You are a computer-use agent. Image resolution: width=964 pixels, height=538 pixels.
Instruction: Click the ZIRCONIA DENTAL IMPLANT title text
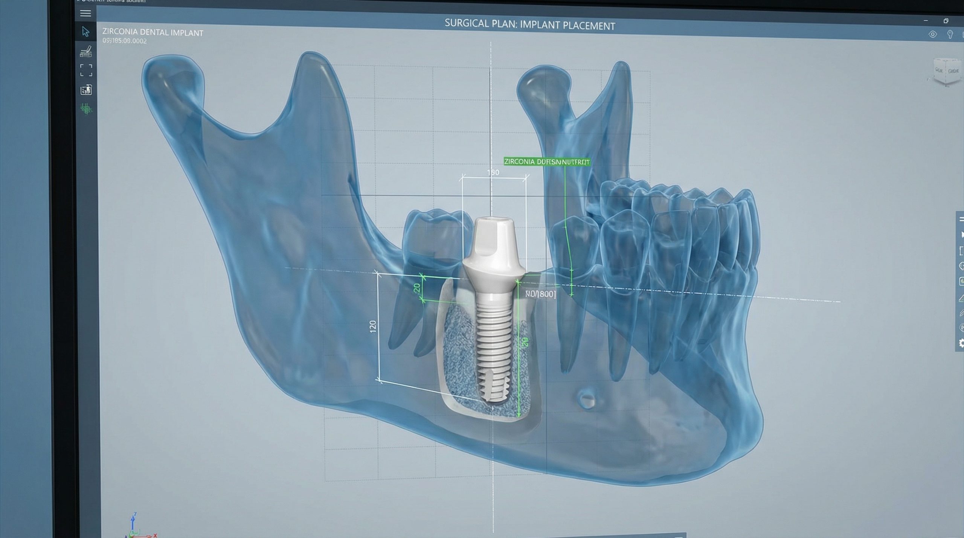153,32
